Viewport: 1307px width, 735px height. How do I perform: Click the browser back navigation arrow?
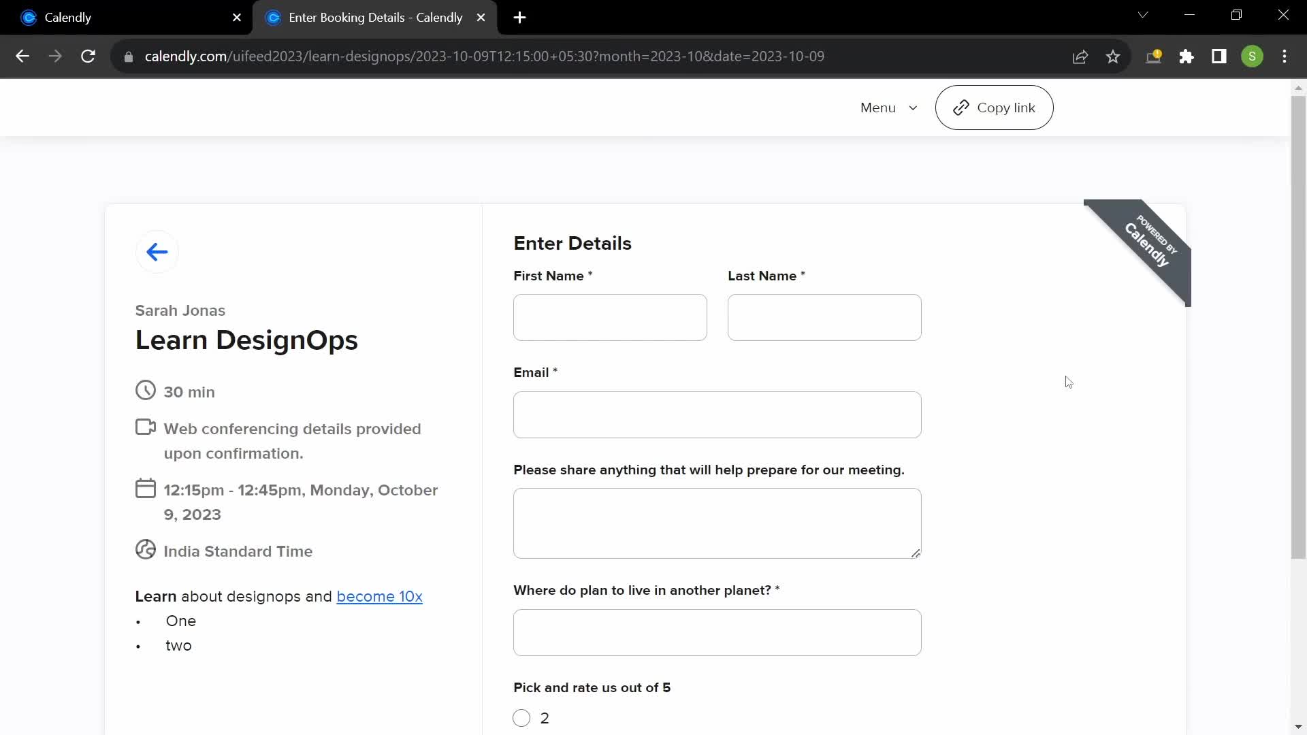22,56
